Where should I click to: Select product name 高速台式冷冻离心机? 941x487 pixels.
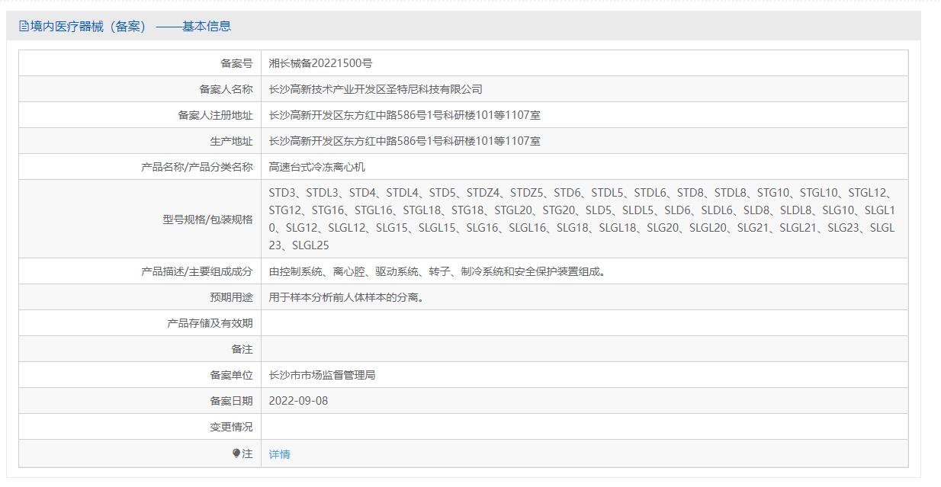pos(316,167)
